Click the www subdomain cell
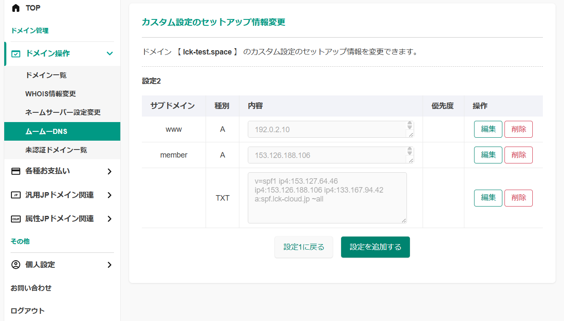The height and width of the screenshot is (321, 564). tap(174, 129)
